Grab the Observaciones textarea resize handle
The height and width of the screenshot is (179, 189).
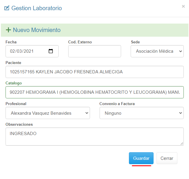point(182,143)
